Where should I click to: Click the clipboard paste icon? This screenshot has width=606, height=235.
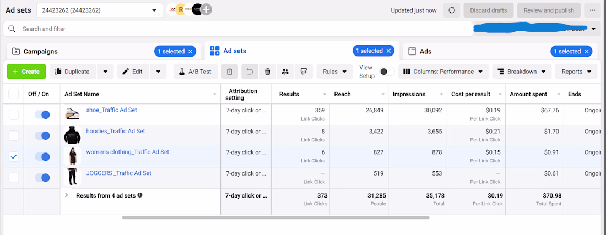tap(230, 72)
